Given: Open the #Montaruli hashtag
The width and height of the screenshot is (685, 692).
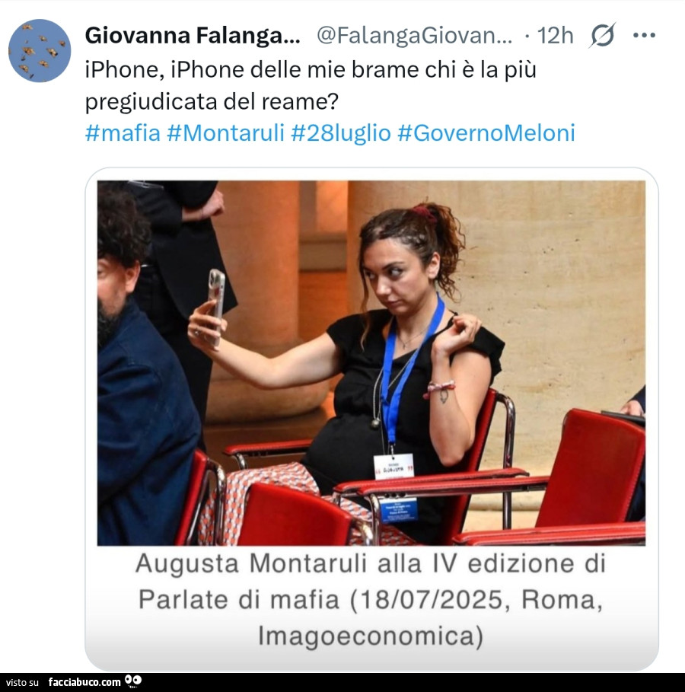Looking at the screenshot, I should [225, 132].
